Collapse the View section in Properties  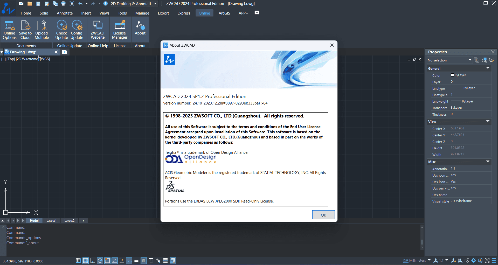488,121
